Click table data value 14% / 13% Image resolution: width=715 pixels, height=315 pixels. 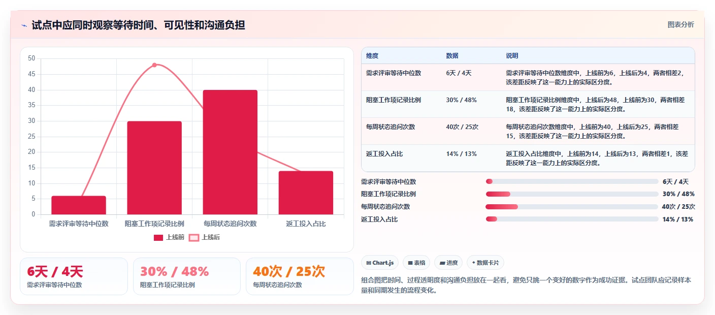click(461, 153)
